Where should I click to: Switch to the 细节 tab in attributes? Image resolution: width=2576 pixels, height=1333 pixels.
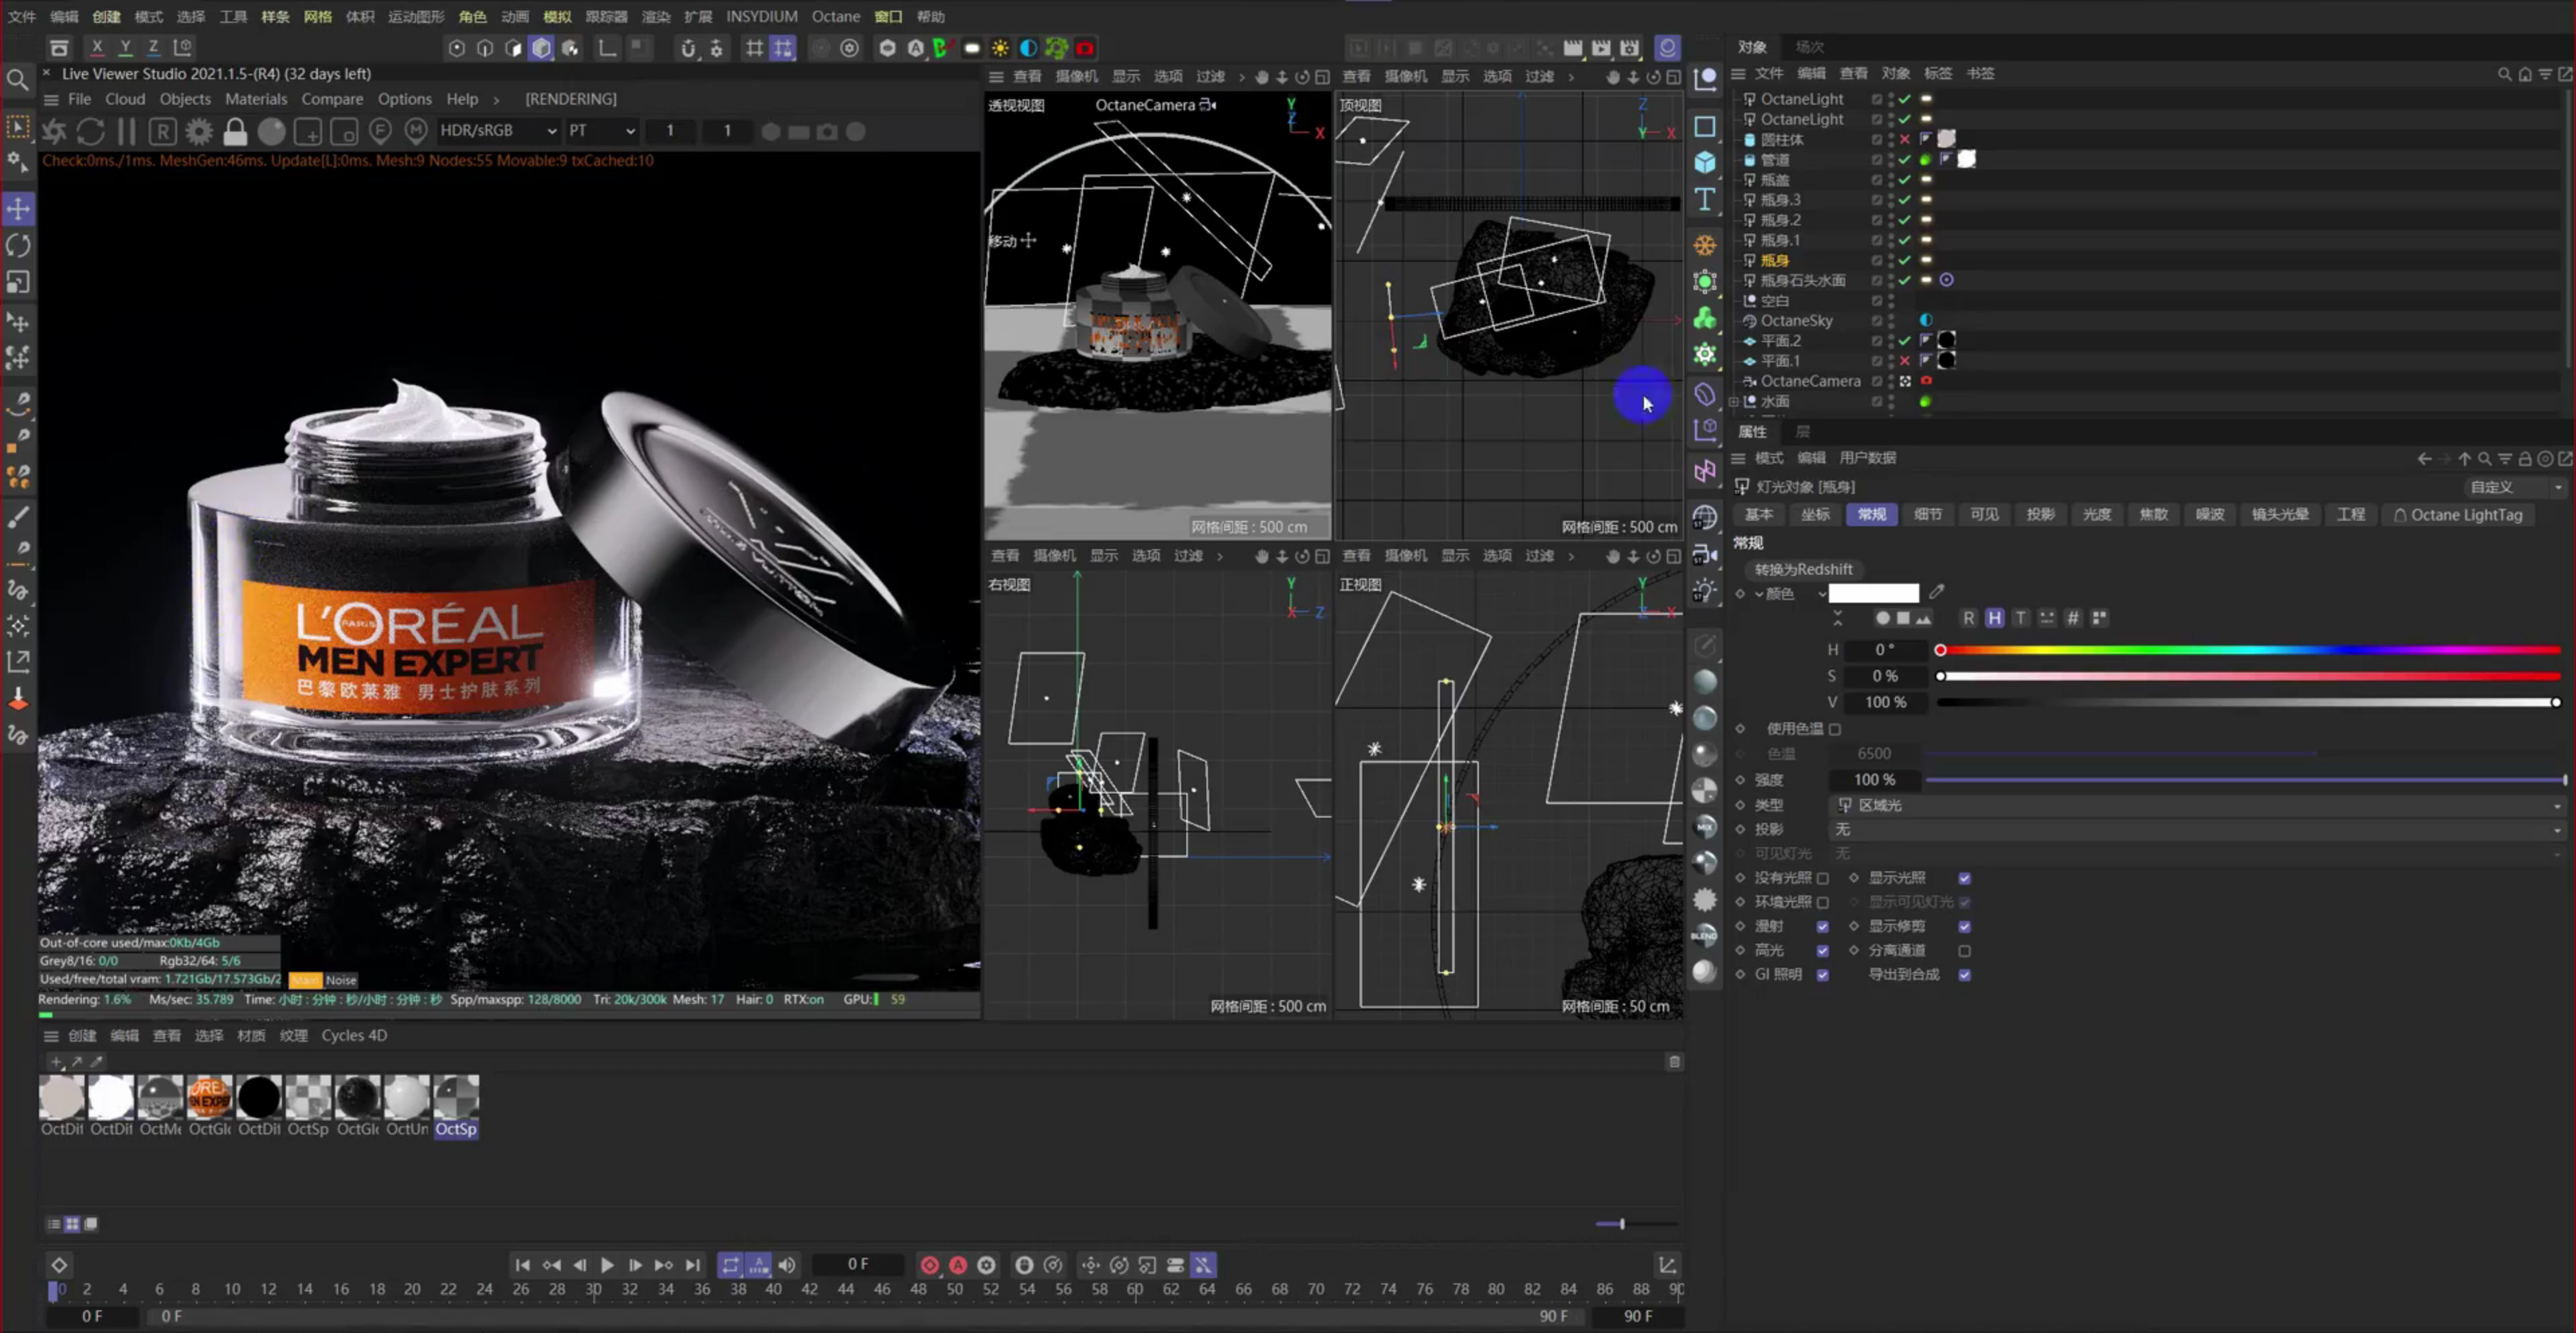[x=1927, y=514]
